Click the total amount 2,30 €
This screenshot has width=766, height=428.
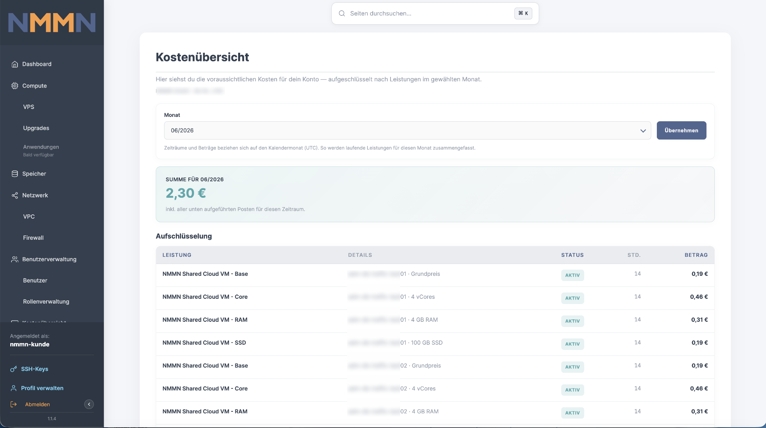click(186, 193)
